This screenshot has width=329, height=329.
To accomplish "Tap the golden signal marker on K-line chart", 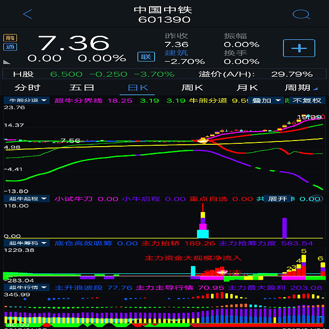I will point(203,140).
